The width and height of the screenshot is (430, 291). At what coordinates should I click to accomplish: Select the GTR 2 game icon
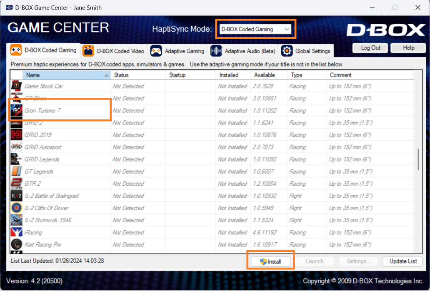[x=17, y=184]
